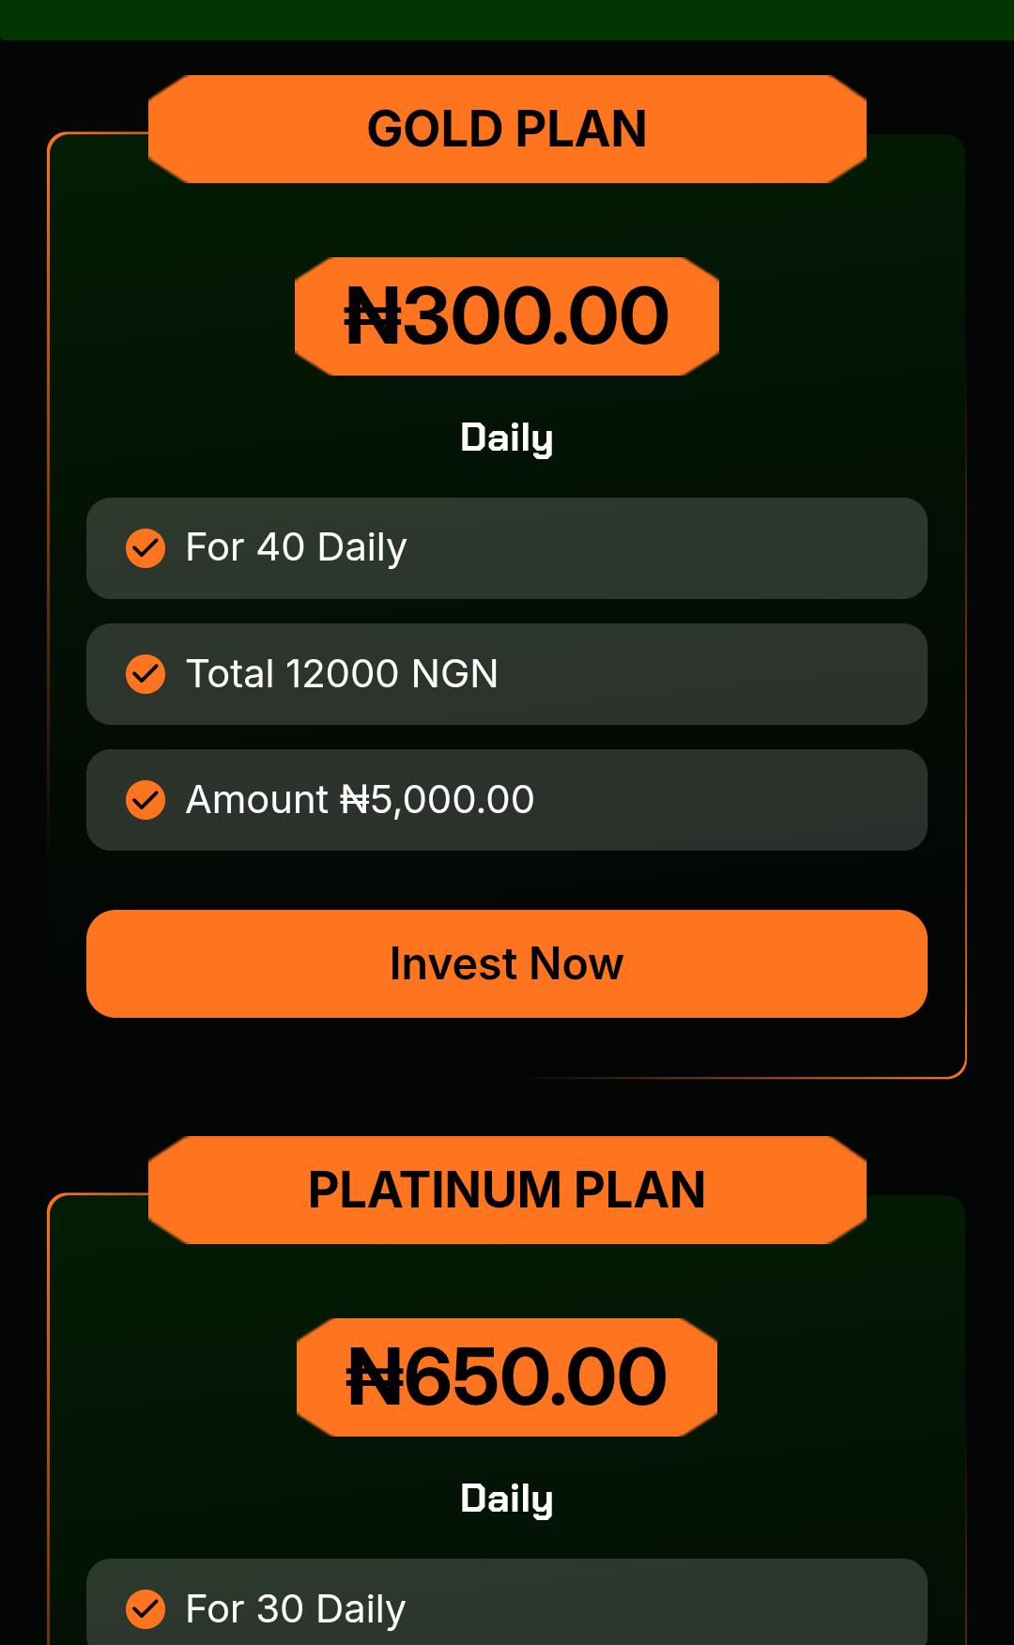Click the checkmark icon beside Total 12000 NGN
1014x1645 pixels.
coord(146,674)
